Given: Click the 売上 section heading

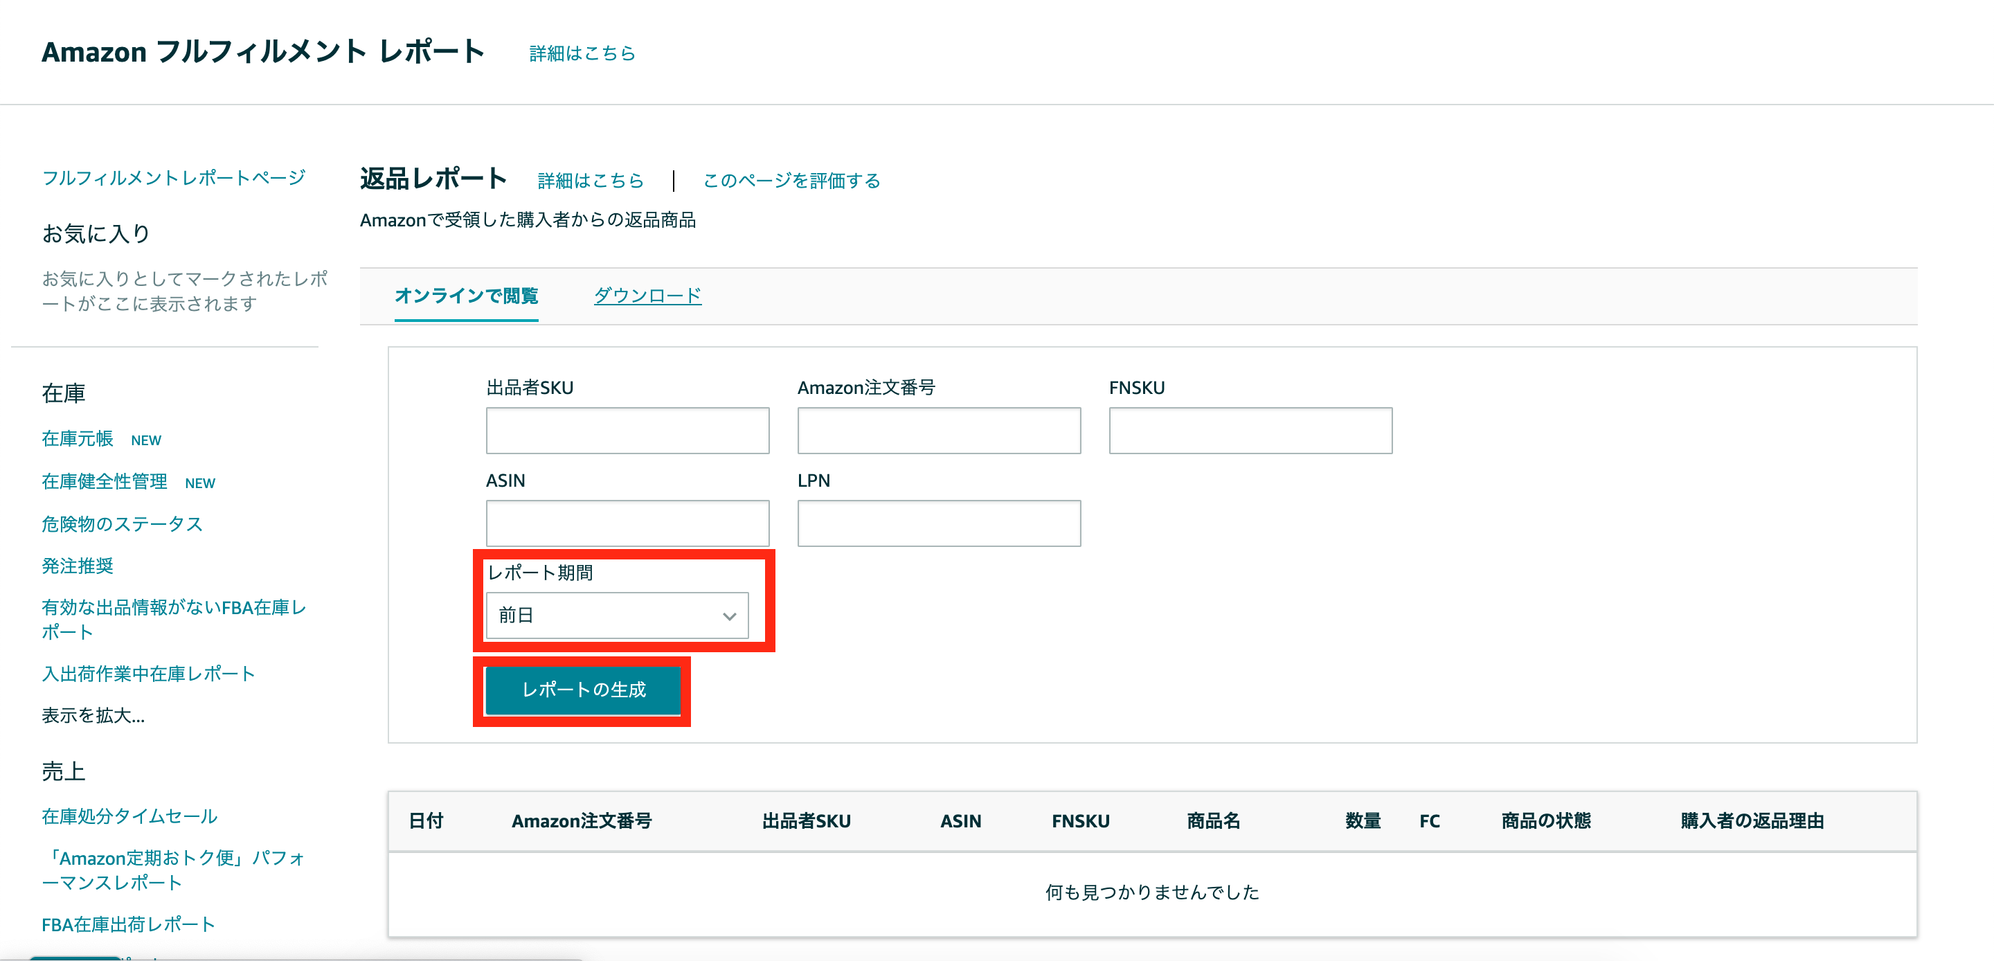Looking at the screenshot, I should point(64,771).
